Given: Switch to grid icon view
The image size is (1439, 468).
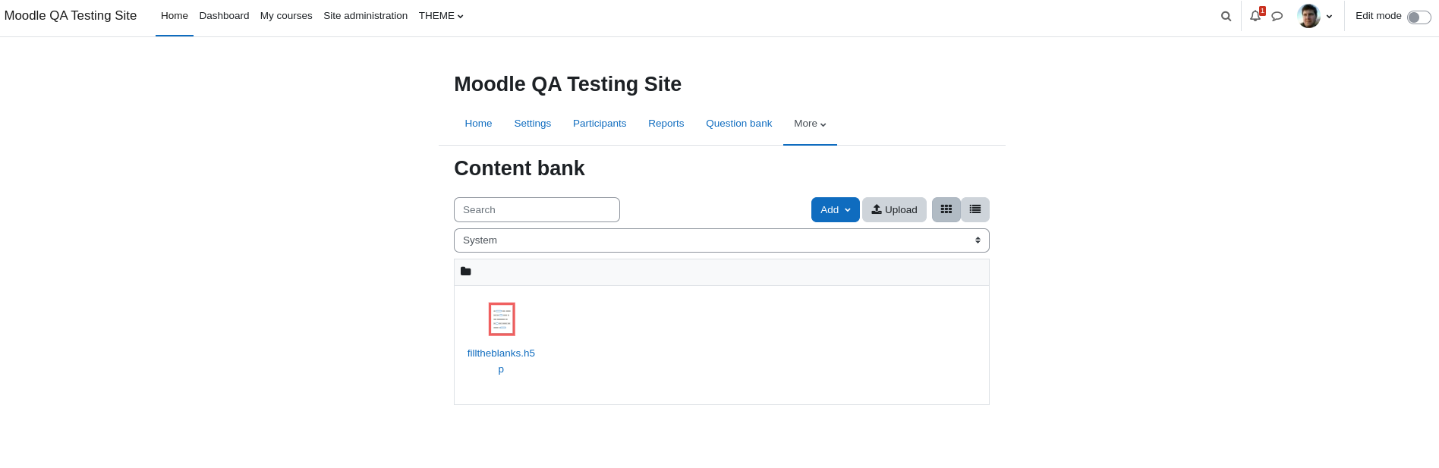Looking at the screenshot, I should (946, 209).
